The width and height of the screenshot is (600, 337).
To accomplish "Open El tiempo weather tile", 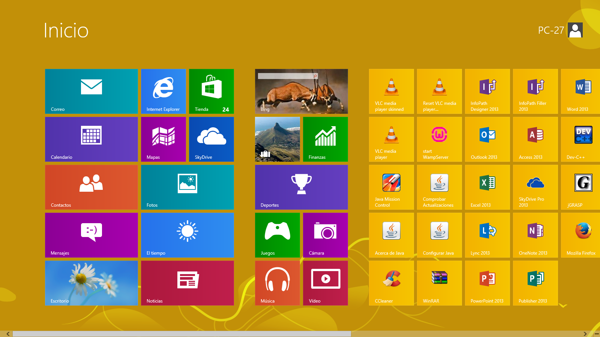I will point(187,235).
